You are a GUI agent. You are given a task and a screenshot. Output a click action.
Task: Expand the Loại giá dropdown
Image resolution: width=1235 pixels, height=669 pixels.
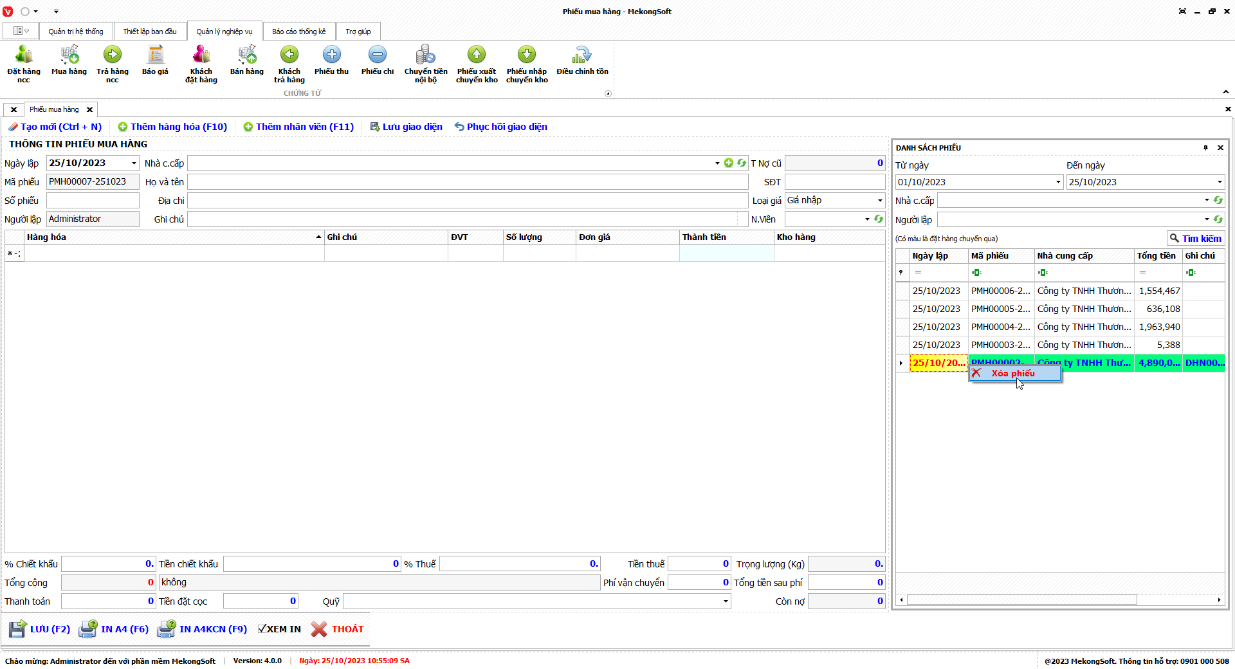coord(880,201)
